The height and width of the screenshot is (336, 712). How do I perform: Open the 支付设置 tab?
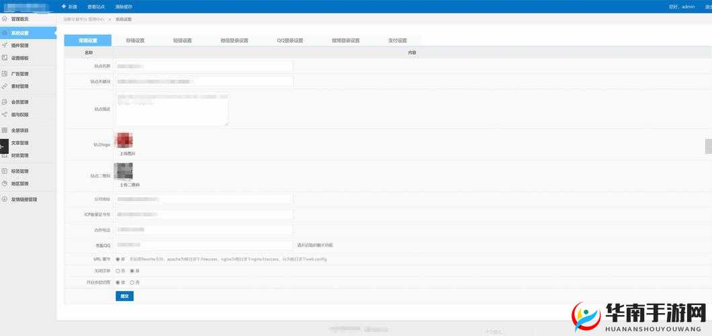point(398,40)
